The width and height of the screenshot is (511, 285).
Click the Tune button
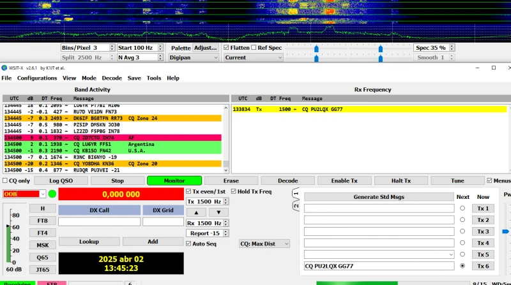pos(457,181)
